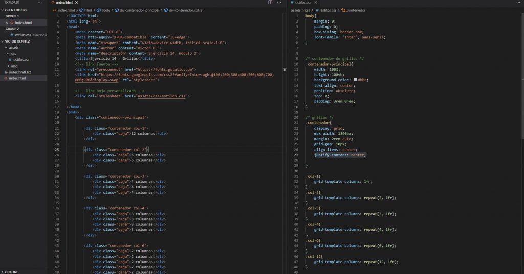Click the html element icon in breadcrumbs
Screen dimensions: 524x274
click(x=81, y=10)
